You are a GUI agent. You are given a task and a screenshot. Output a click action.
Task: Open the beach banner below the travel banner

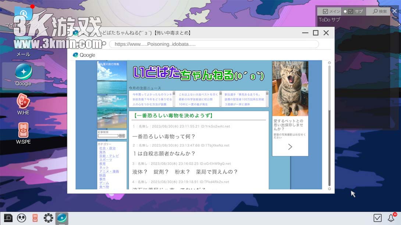(112, 112)
